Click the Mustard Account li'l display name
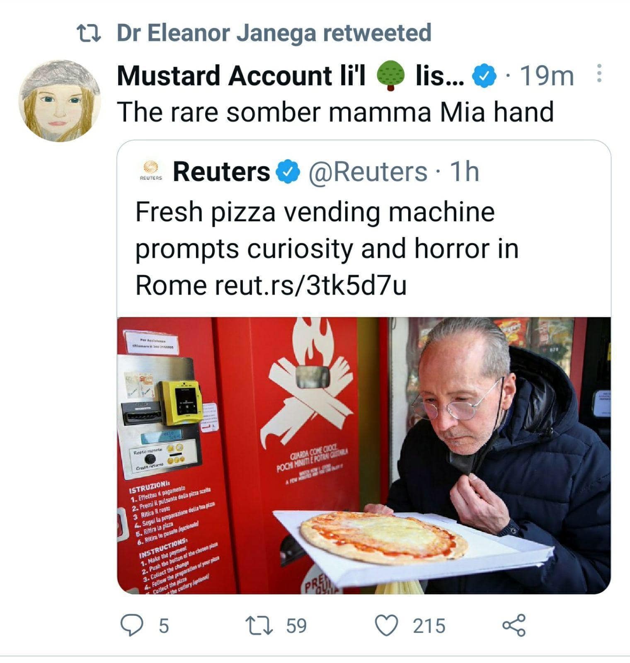Screen dimensions: 630x663 [241, 76]
